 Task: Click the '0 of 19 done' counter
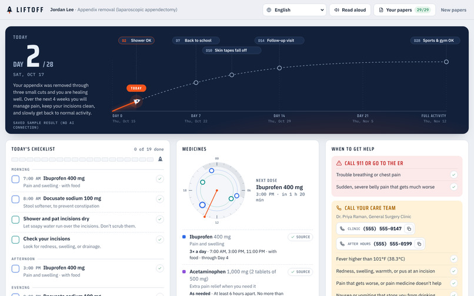(149, 149)
